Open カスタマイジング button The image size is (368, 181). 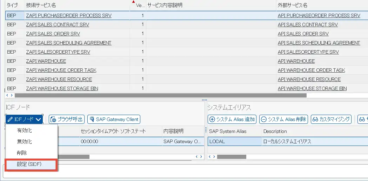point(331,119)
